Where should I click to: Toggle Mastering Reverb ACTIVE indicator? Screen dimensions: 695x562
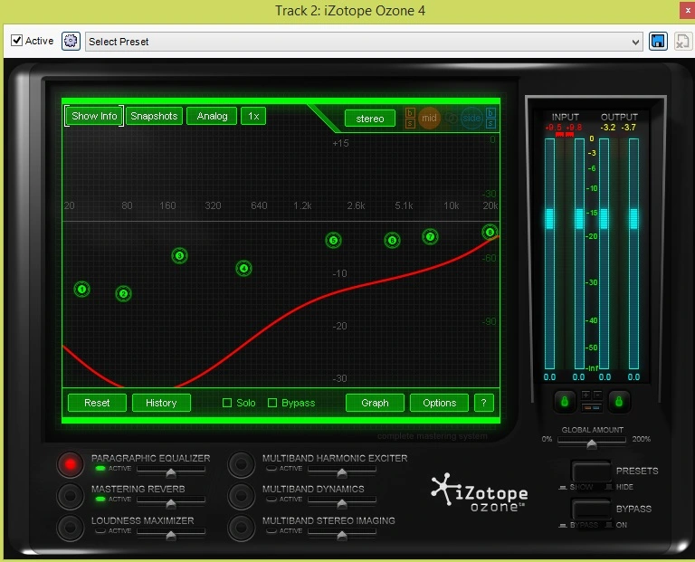(100, 499)
